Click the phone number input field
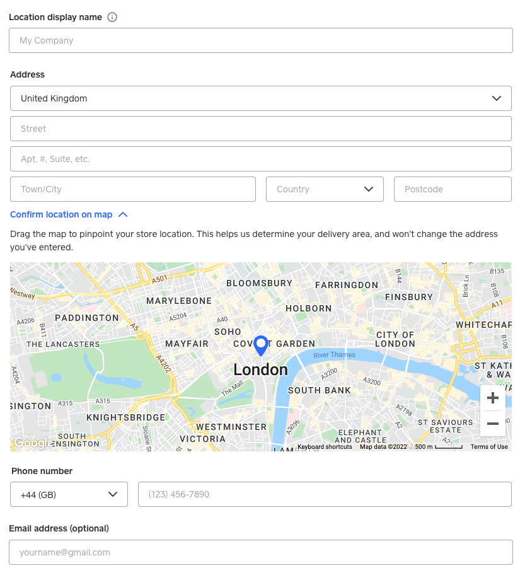Screen dimensions: 525x580 pos(325,494)
